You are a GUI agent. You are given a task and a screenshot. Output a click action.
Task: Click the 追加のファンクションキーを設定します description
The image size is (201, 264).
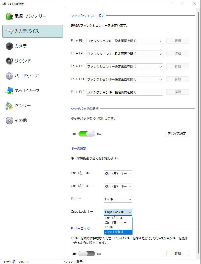99,26
